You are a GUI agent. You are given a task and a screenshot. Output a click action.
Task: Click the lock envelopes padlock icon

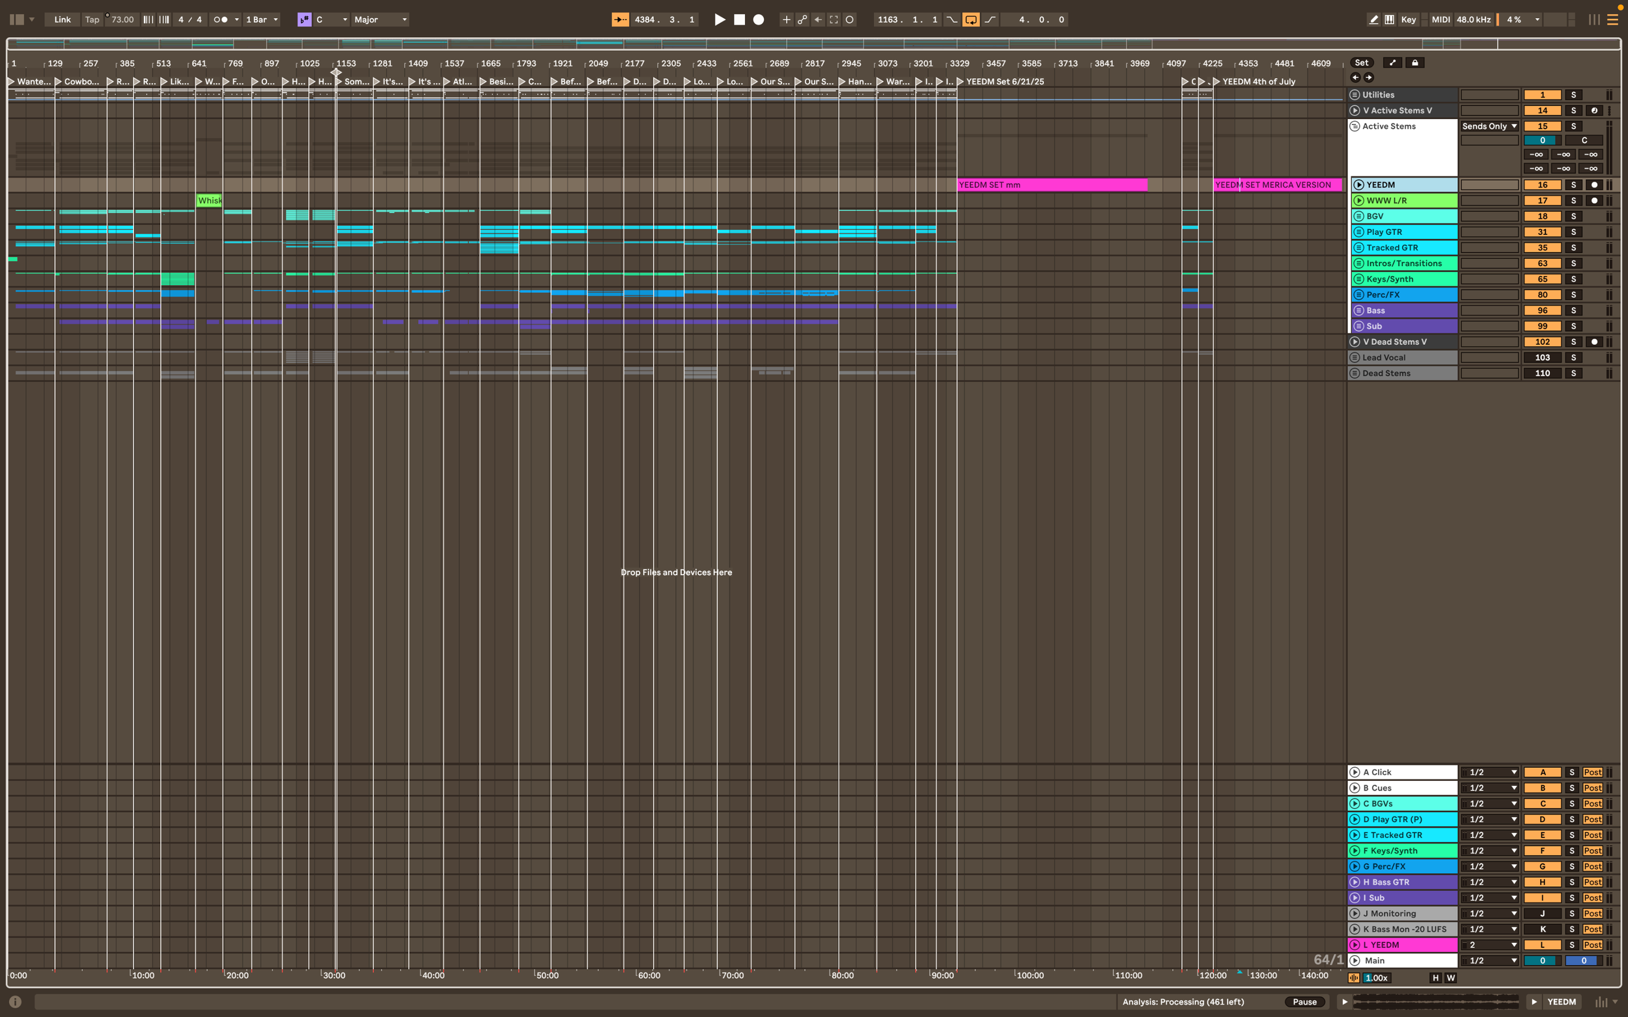[x=1414, y=62]
